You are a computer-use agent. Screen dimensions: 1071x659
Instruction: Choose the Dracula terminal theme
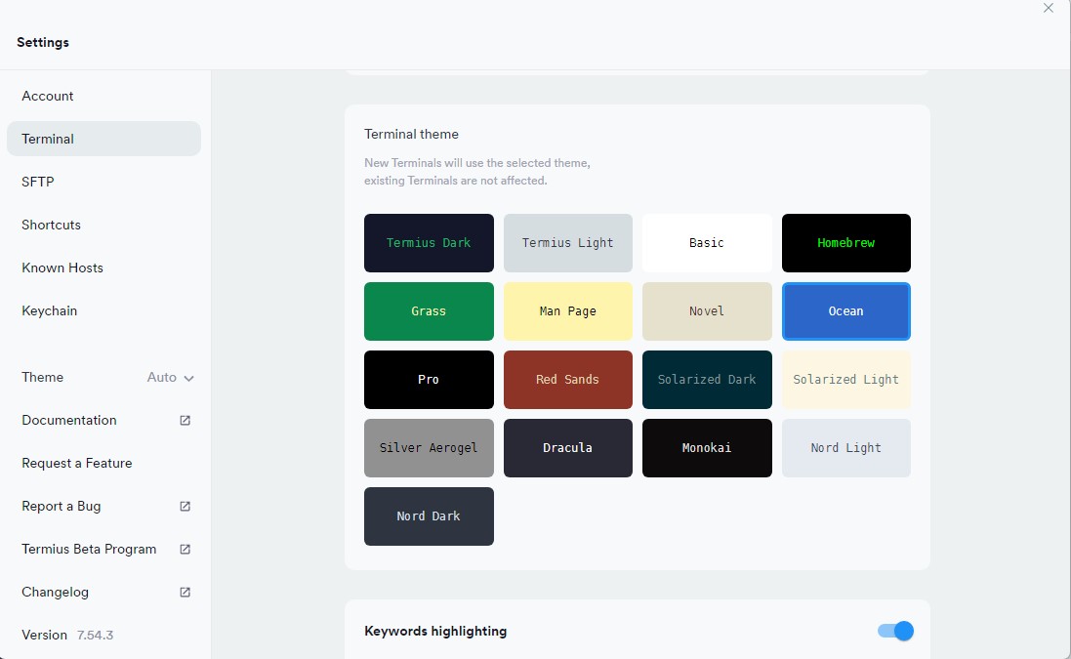point(567,448)
